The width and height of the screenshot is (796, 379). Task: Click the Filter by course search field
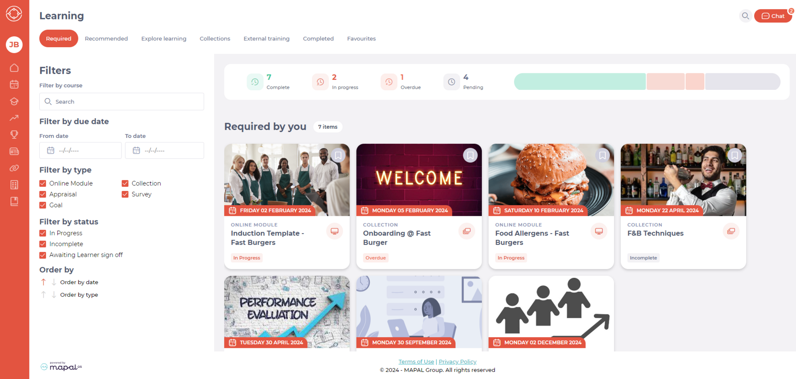(121, 101)
